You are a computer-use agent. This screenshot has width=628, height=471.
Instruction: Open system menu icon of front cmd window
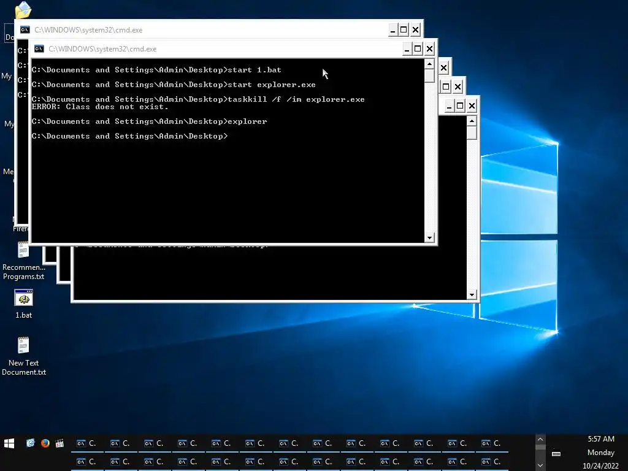39,49
